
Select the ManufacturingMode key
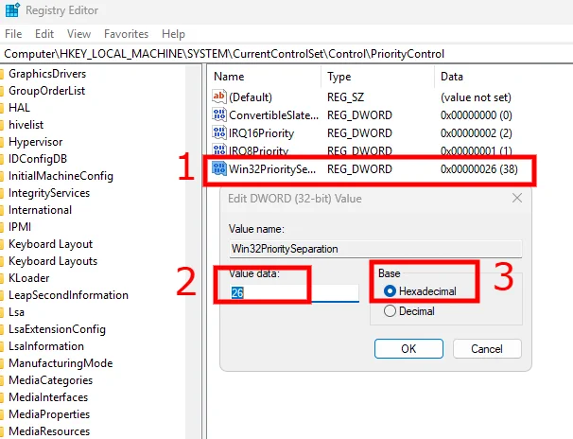click(61, 363)
